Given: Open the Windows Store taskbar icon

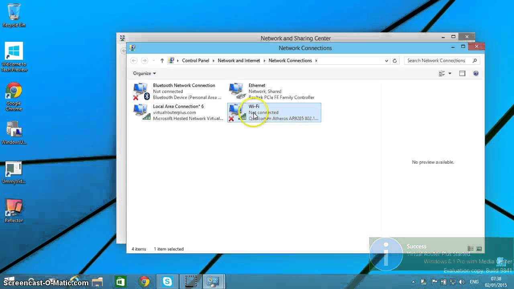Looking at the screenshot, I should click(x=120, y=282).
